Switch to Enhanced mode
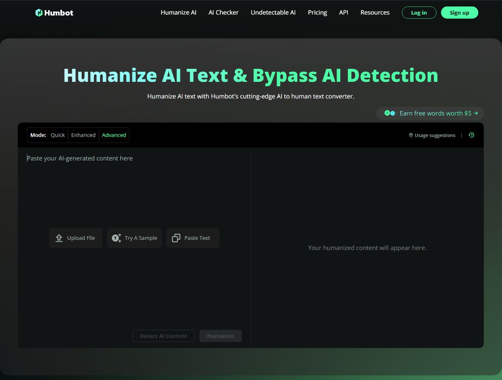The height and width of the screenshot is (380, 502). tap(83, 135)
